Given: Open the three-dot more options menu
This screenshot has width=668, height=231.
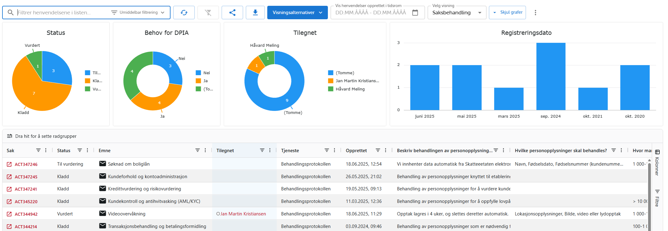Looking at the screenshot, I should click(x=535, y=13).
